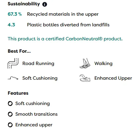Click the Road Running label

(x=38, y=64)
